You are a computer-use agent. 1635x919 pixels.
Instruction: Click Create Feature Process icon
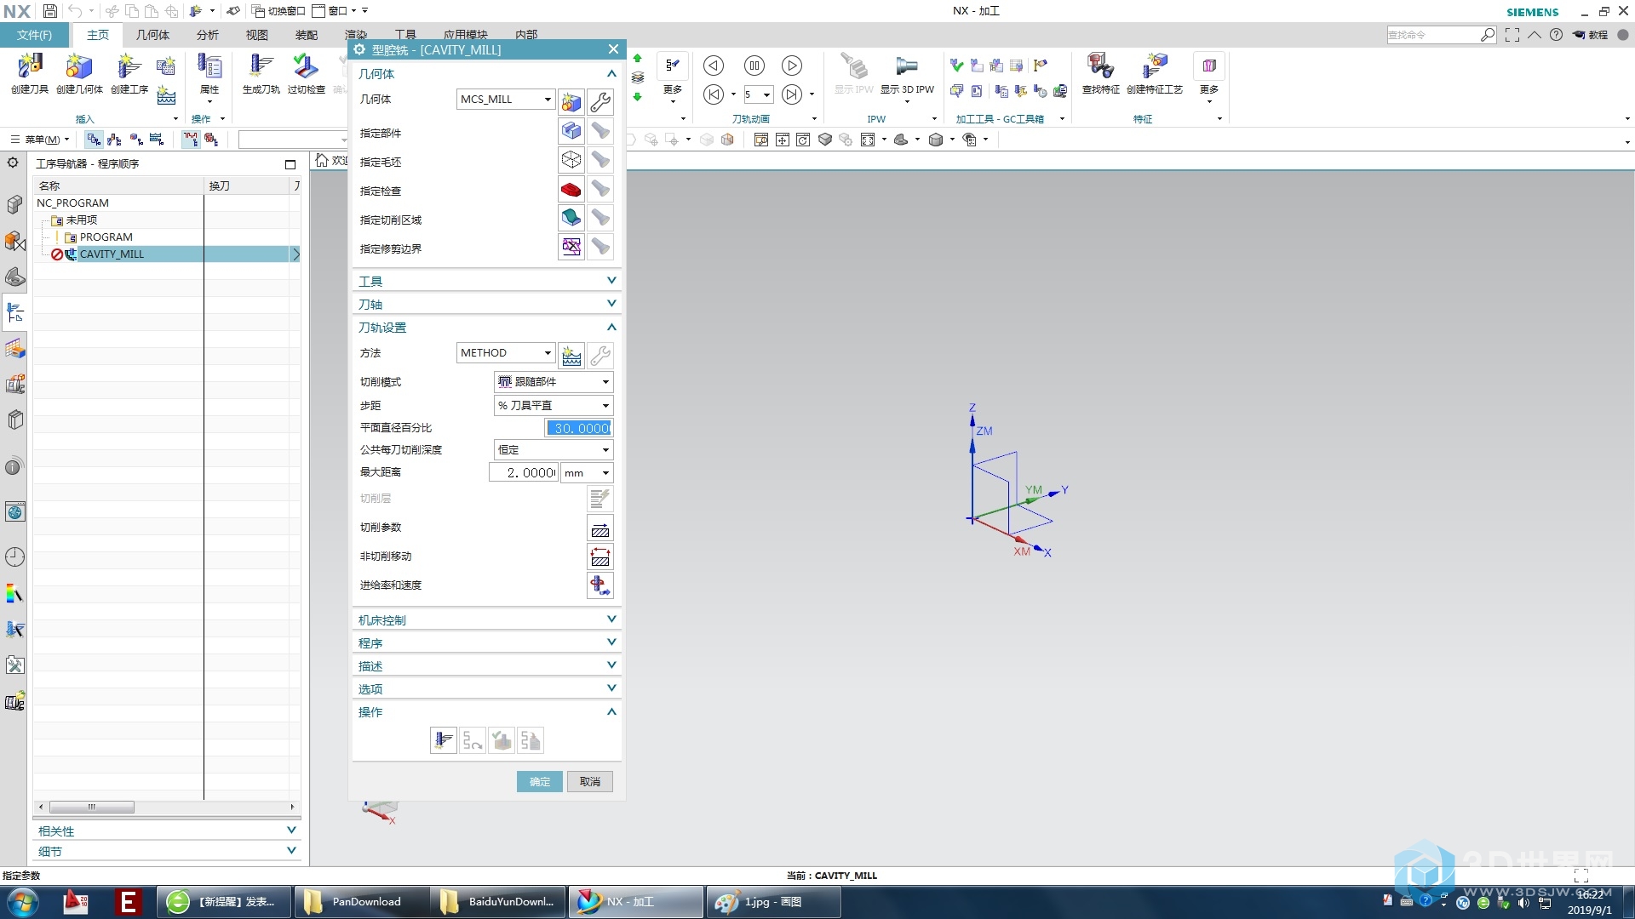point(1155,73)
